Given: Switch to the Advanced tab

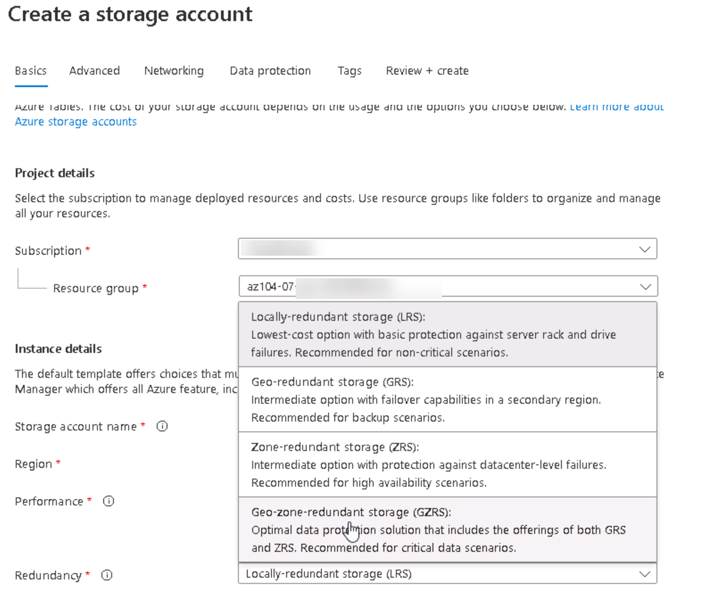Looking at the screenshot, I should pyautogui.click(x=94, y=71).
